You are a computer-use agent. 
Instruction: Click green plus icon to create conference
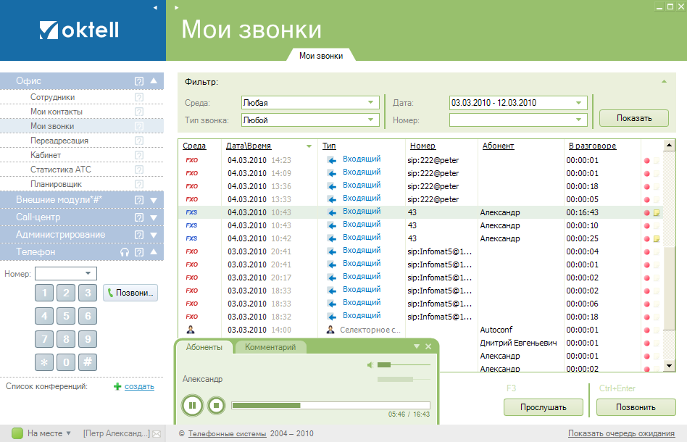coord(117,387)
